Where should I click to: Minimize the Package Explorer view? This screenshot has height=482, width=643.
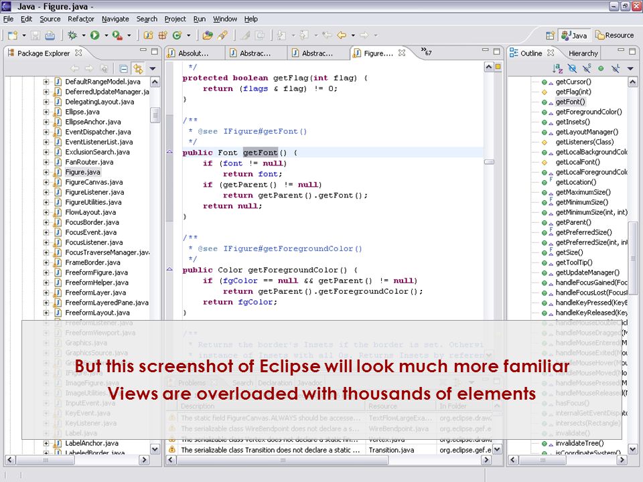(x=143, y=50)
